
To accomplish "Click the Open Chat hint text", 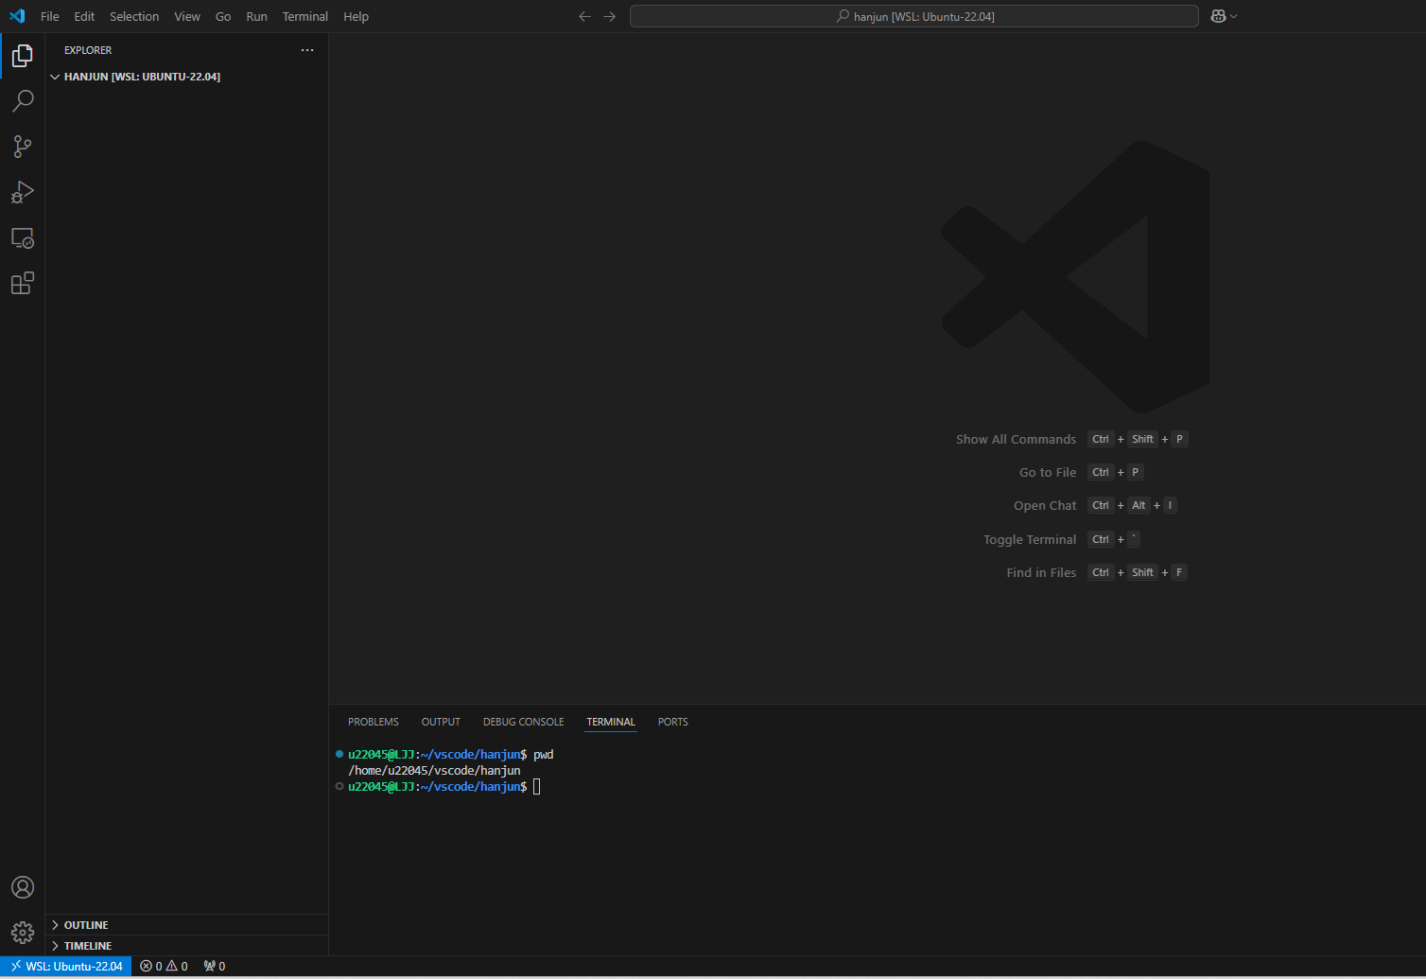I will 1045,505.
